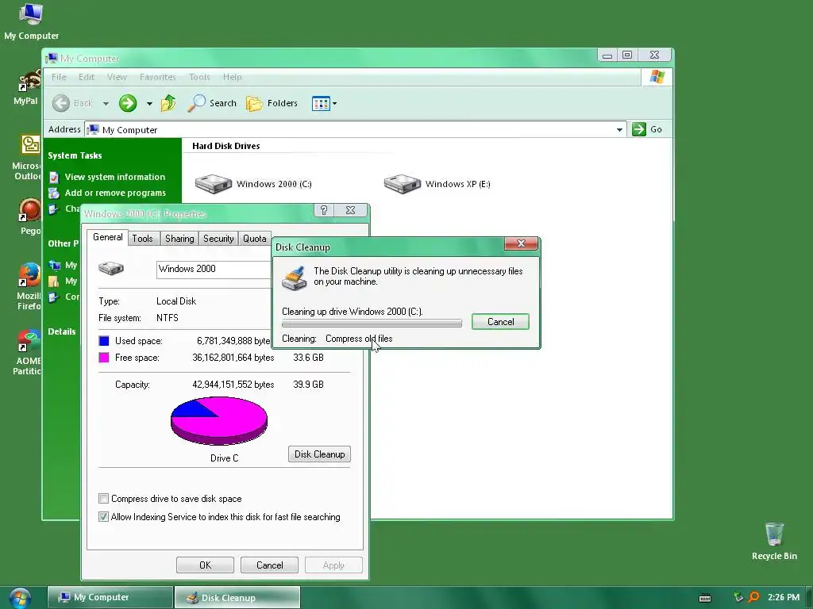Click the Views icon in toolbar
The width and height of the screenshot is (813, 609).
click(x=321, y=104)
